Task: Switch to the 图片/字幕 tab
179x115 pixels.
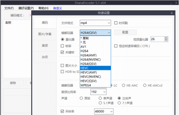Action: coord(45,34)
